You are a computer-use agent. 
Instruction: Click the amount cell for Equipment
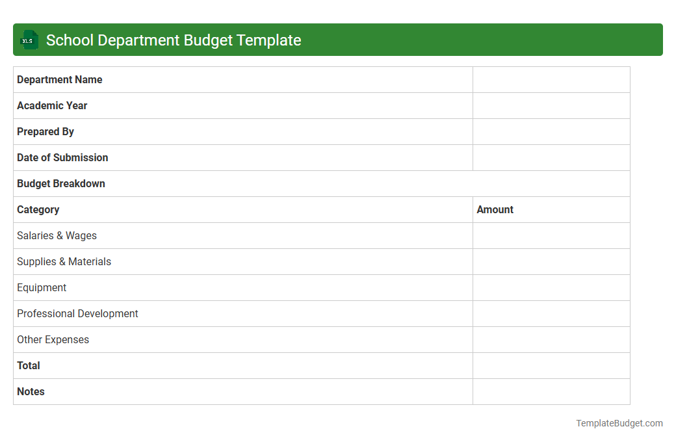[x=551, y=287]
